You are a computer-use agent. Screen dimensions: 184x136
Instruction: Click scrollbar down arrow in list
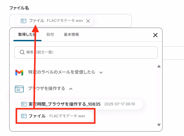[159, 125]
